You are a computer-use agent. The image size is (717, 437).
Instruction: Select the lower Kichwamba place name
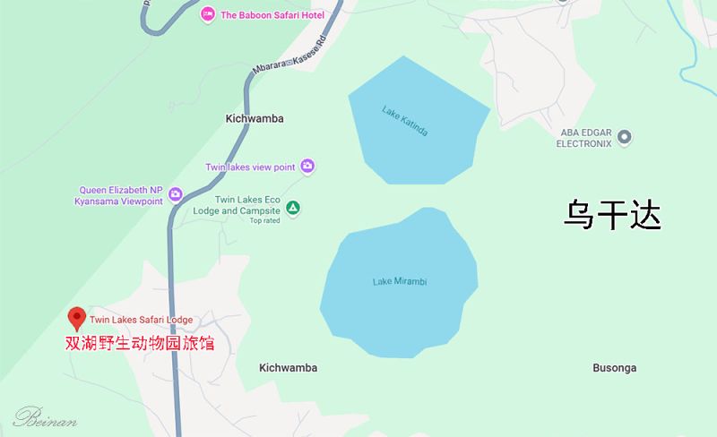288,367
